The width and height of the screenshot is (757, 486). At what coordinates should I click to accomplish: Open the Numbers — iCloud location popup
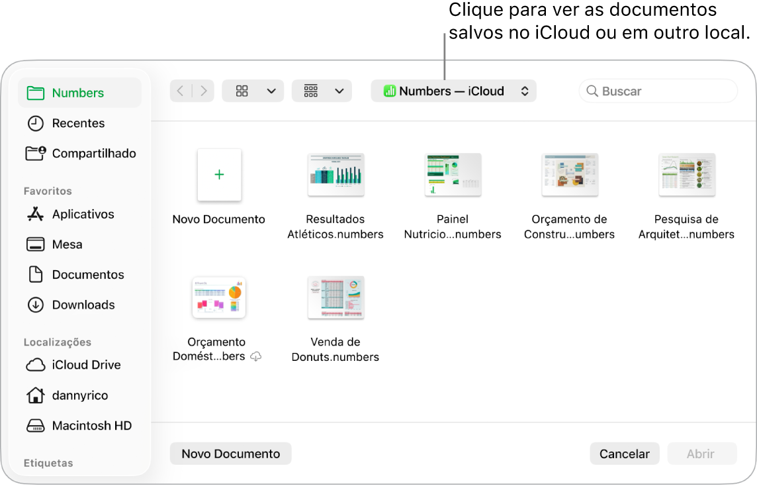click(x=453, y=91)
